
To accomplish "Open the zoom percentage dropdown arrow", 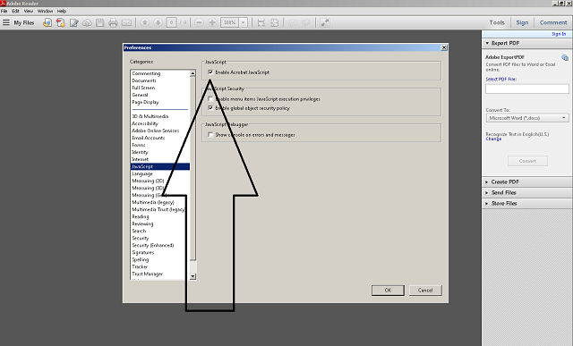I will click(x=244, y=22).
